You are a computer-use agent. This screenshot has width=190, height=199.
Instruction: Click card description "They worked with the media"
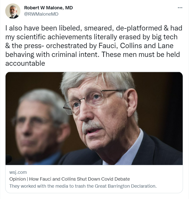(x=83, y=186)
